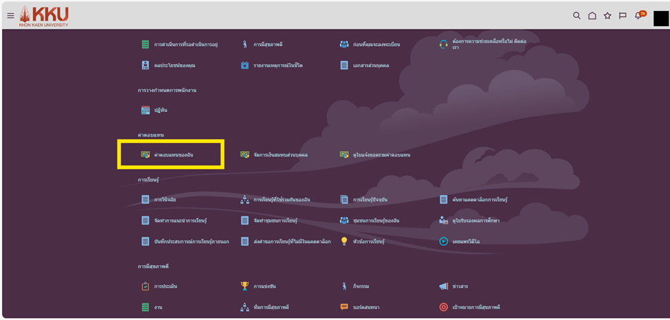The height and width of the screenshot is (320, 670).
Task: Click เป้าหมายการมีสุขภาพดี target icon
Action: point(444,307)
